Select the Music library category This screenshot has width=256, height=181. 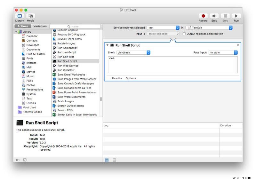click(x=30, y=76)
